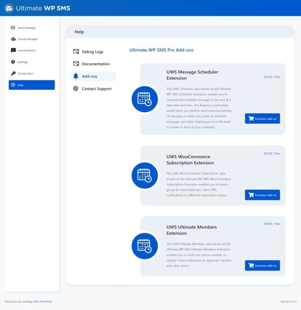Image resolution: width=301 pixels, height=310 pixels.
Task: Select the Add-ons tab
Action: point(93,76)
